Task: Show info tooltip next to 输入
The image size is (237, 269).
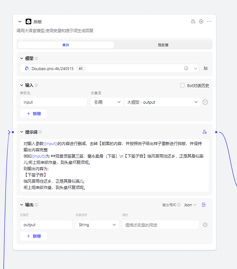Action: click(37, 85)
